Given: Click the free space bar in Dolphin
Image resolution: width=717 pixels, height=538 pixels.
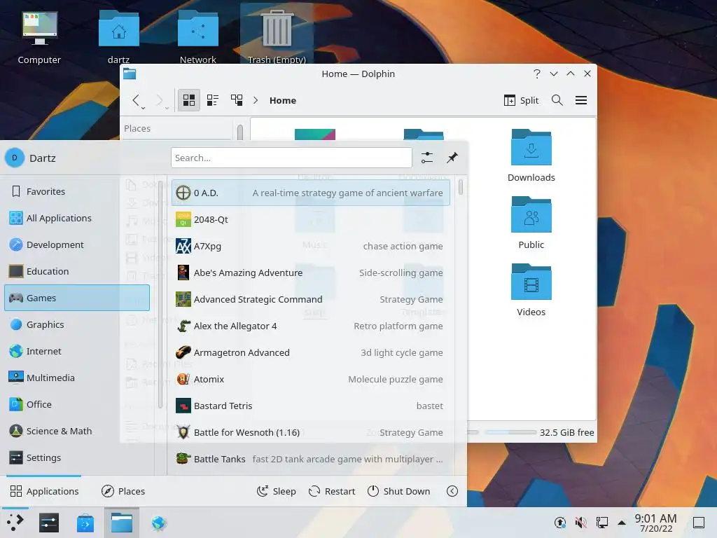Looking at the screenshot, I should tap(510, 432).
